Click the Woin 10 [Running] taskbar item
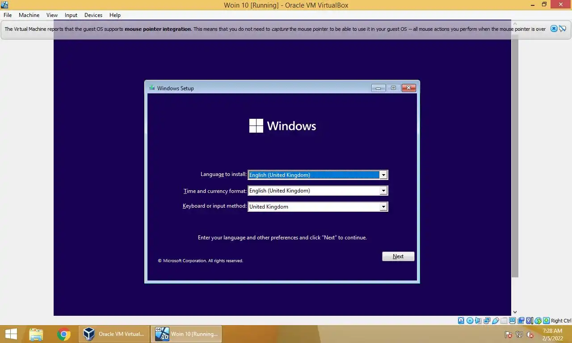572x343 pixels. [x=186, y=334]
